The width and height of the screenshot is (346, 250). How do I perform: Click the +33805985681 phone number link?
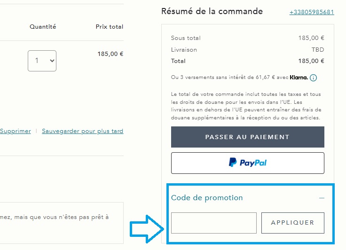312,12
